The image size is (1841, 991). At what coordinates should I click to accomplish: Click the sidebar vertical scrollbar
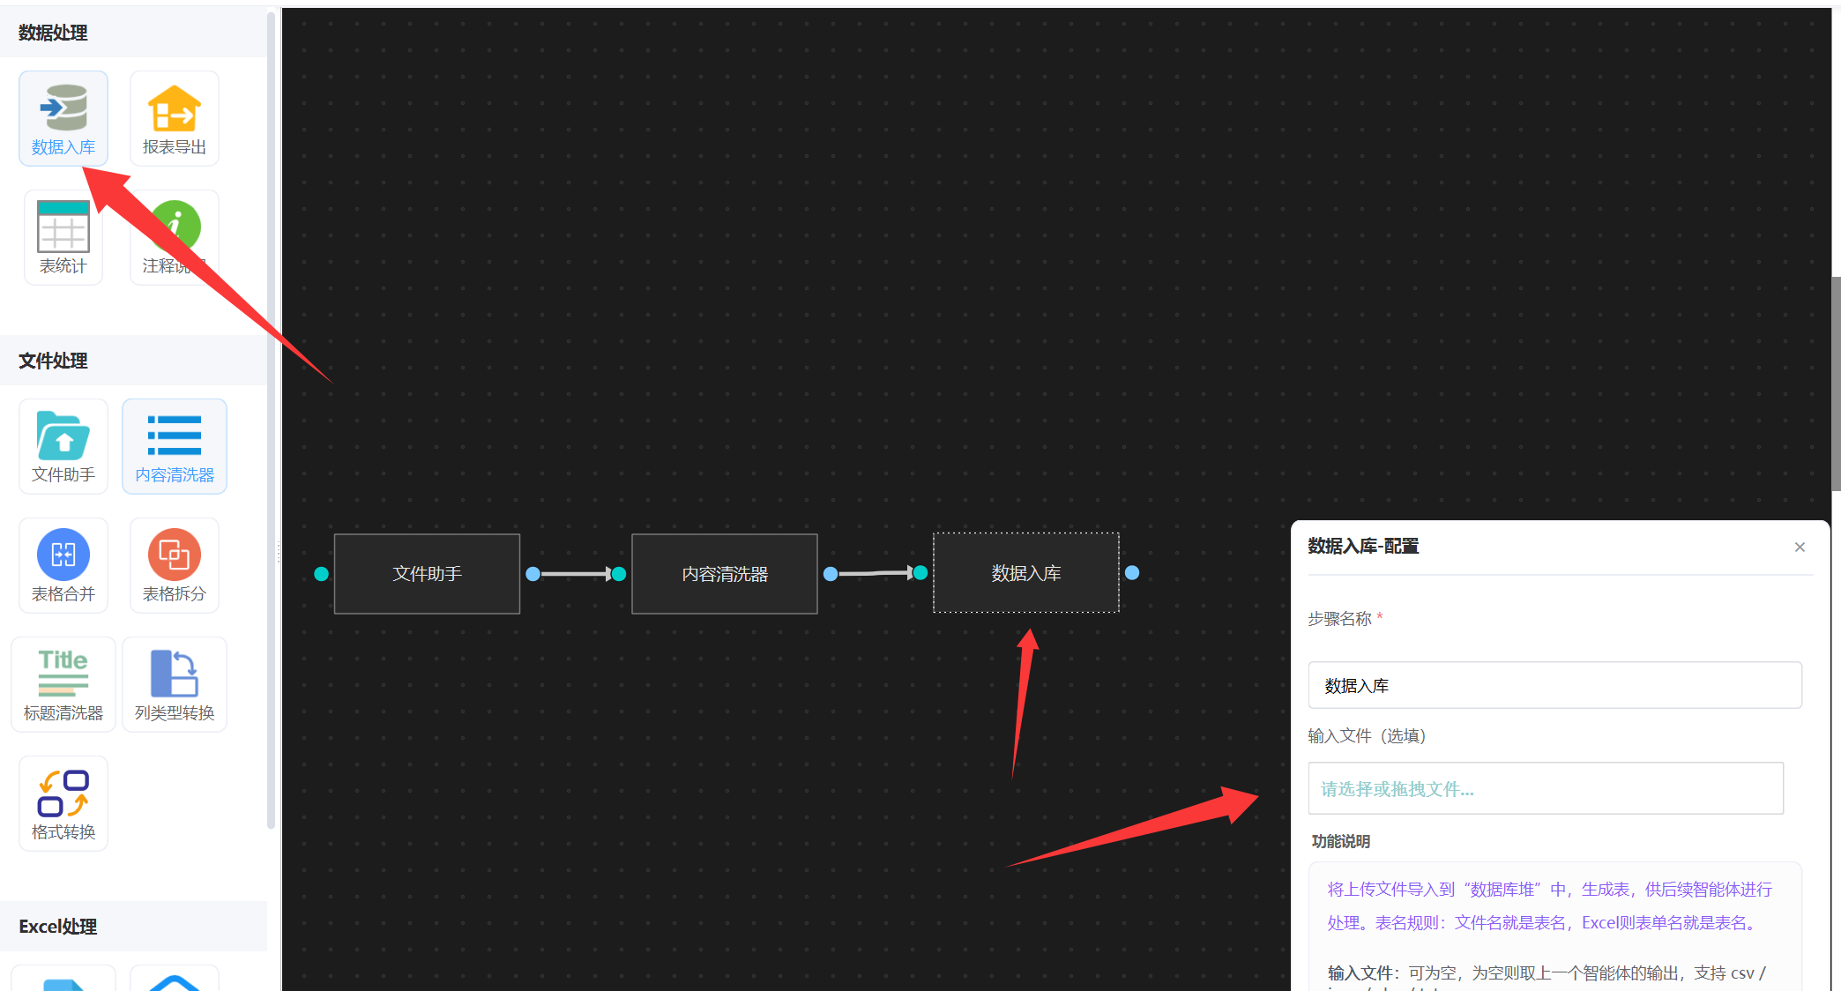(272, 420)
